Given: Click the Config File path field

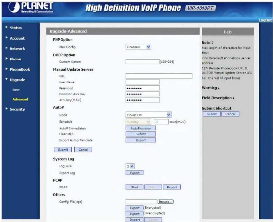Looking at the screenshot, I should click(141, 202).
